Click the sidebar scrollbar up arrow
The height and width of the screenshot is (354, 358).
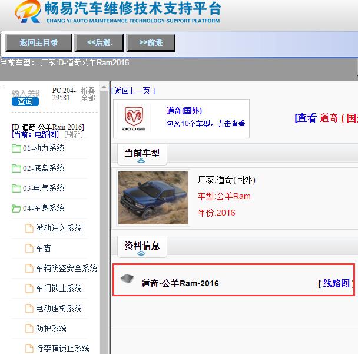pos(104,87)
